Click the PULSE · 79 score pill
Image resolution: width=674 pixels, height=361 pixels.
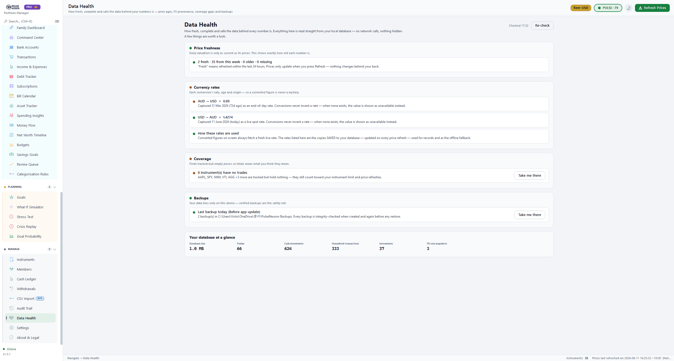[608, 8]
